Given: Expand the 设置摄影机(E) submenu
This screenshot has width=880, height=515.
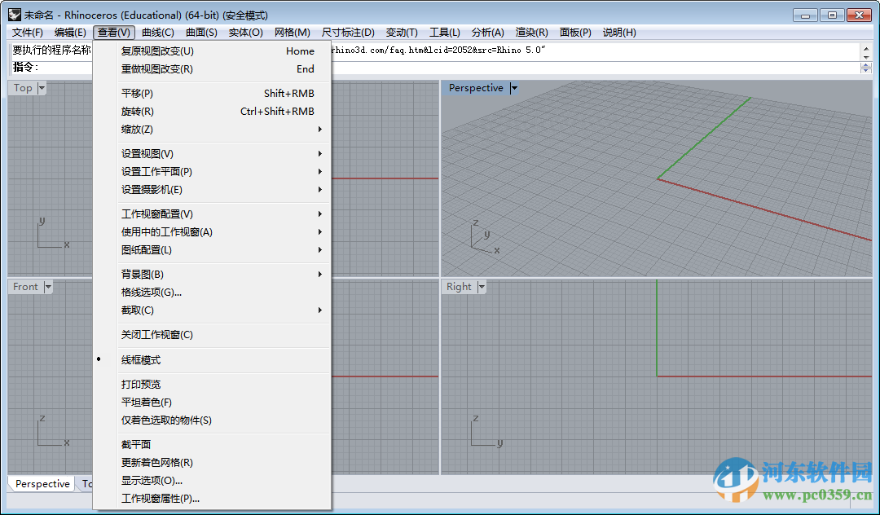Looking at the screenshot, I should pyautogui.click(x=212, y=190).
